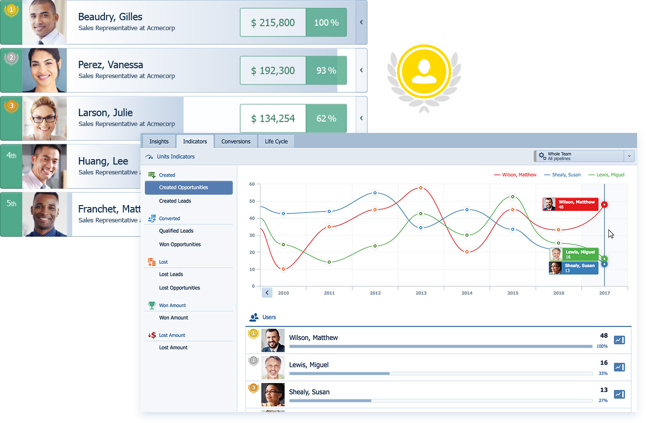
Task: Open the Whole Team pipelines dropdown
Action: click(629, 156)
